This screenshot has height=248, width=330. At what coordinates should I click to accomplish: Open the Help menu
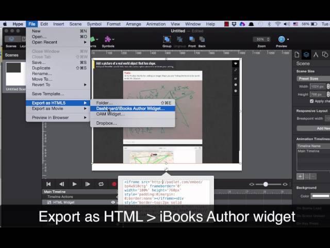tap(210, 24)
